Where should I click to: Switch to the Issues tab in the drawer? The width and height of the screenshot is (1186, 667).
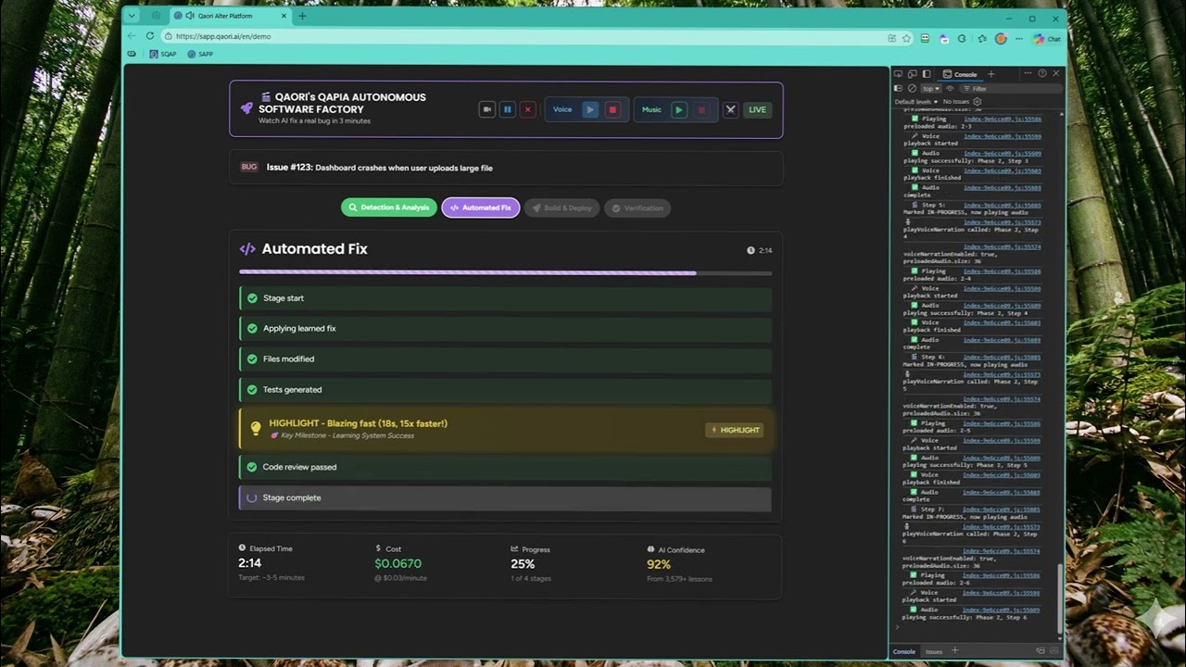(934, 651)
